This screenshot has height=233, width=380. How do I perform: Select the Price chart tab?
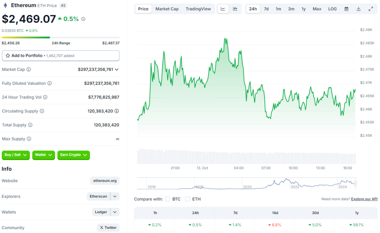tap(143, 9)
